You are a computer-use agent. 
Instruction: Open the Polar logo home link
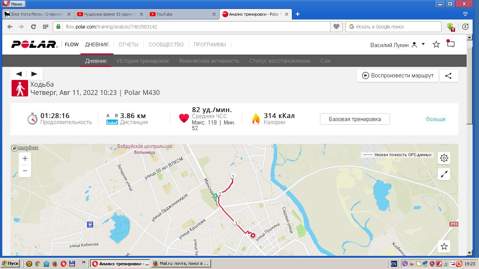tap(34, 44)
